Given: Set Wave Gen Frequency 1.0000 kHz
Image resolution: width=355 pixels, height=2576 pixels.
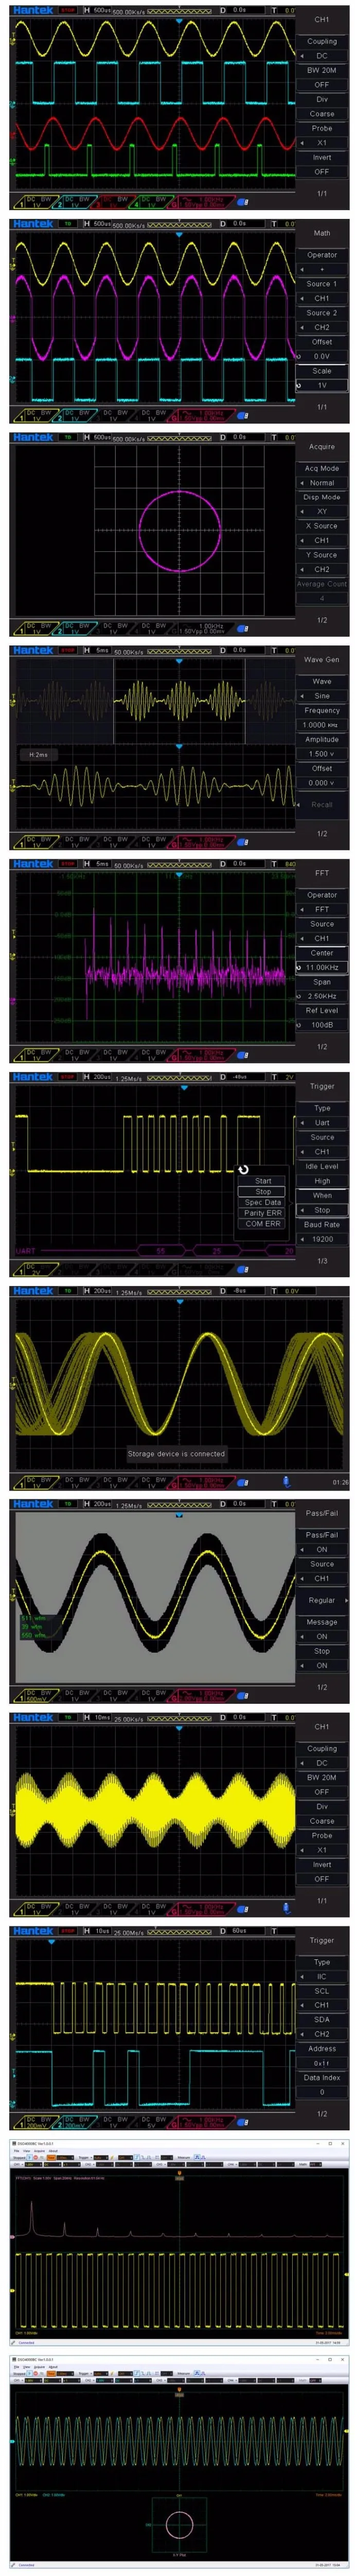Looking at the screenshot, I should [x=322, y=725].
